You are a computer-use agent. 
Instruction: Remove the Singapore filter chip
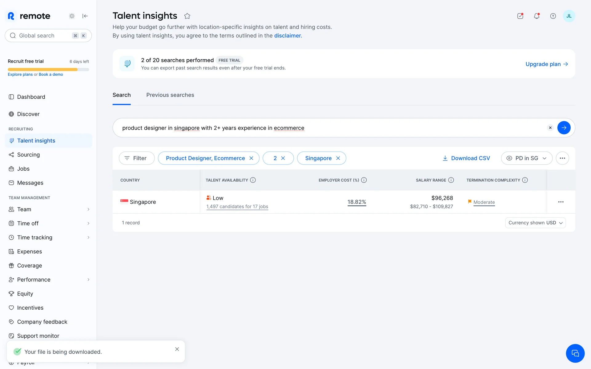[x=338, y=158]
